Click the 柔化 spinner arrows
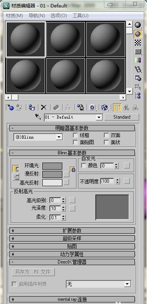 click(64, 218)
